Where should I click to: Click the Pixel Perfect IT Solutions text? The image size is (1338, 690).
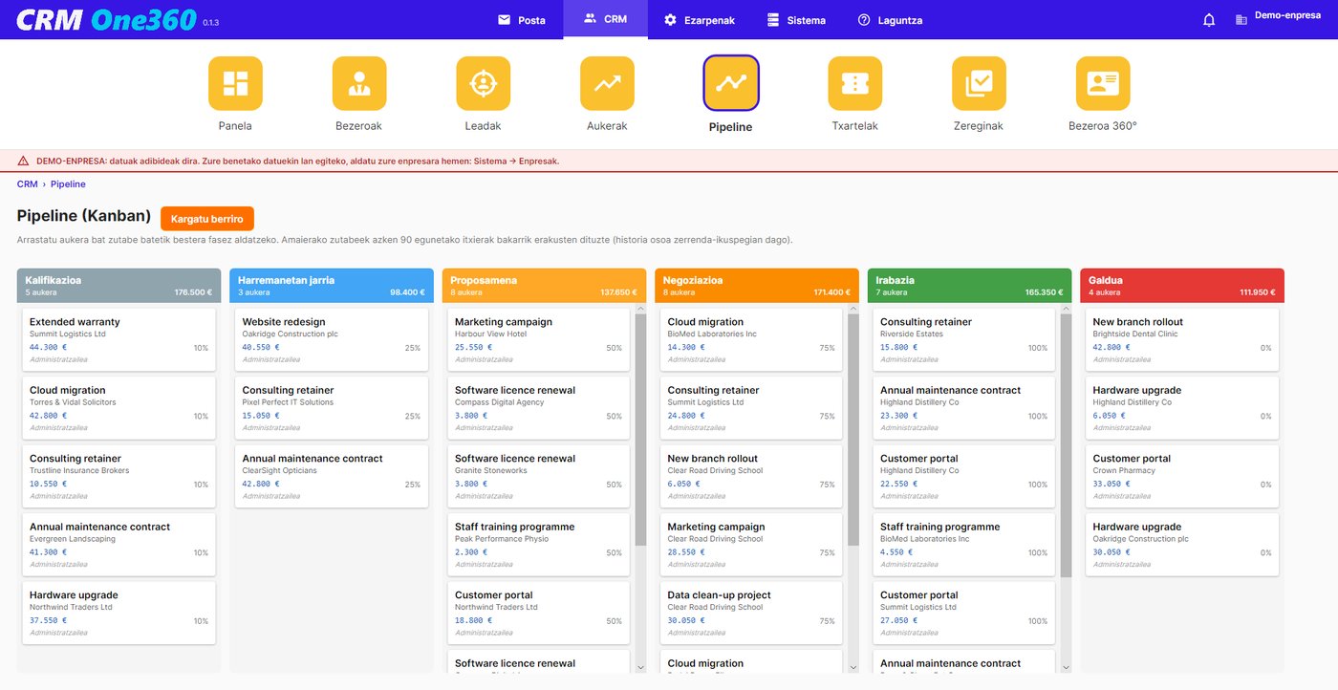[x=288, y=402]
